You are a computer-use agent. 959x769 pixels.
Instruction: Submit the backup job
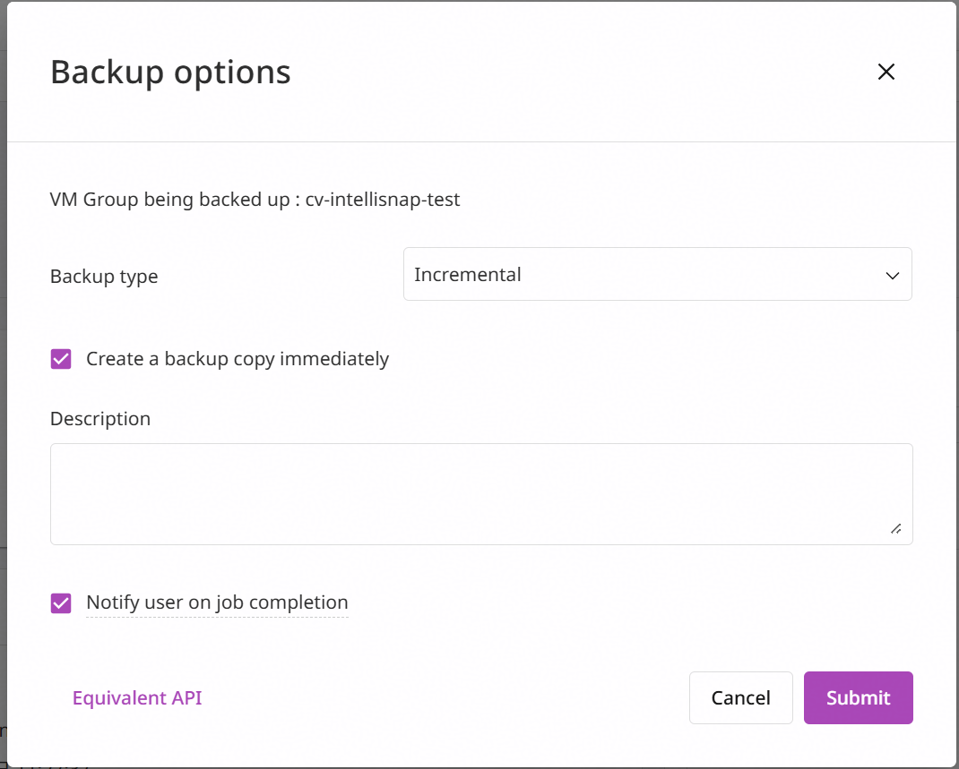pyautogui.click(x=858, y=697)
